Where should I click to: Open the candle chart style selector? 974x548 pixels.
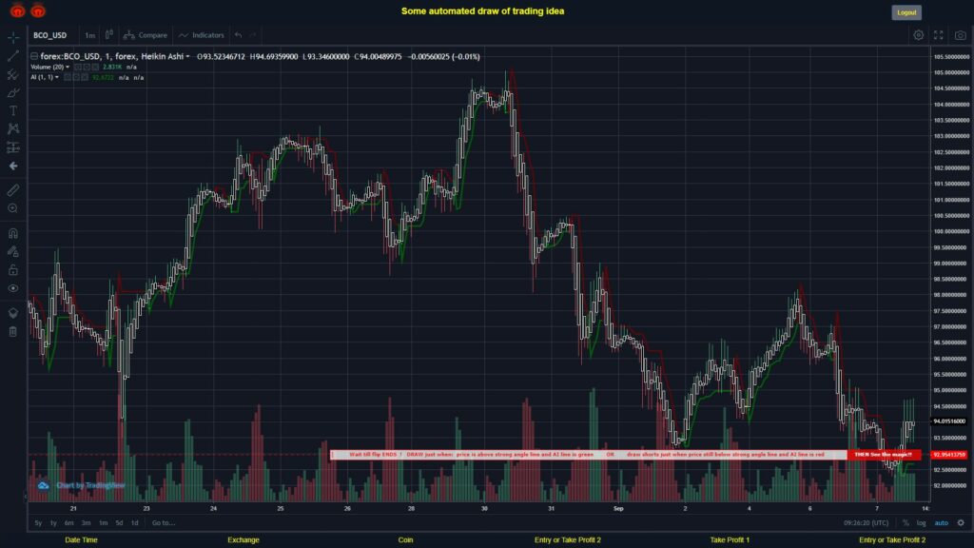point(108,35)
